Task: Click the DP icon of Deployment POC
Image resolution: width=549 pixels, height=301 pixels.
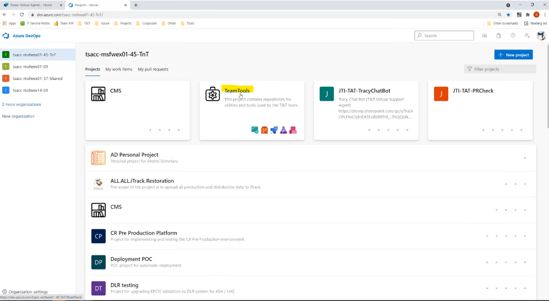Action: [99, 262]
